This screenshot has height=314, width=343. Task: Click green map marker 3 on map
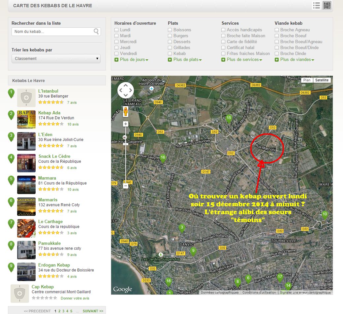[182, 228]
